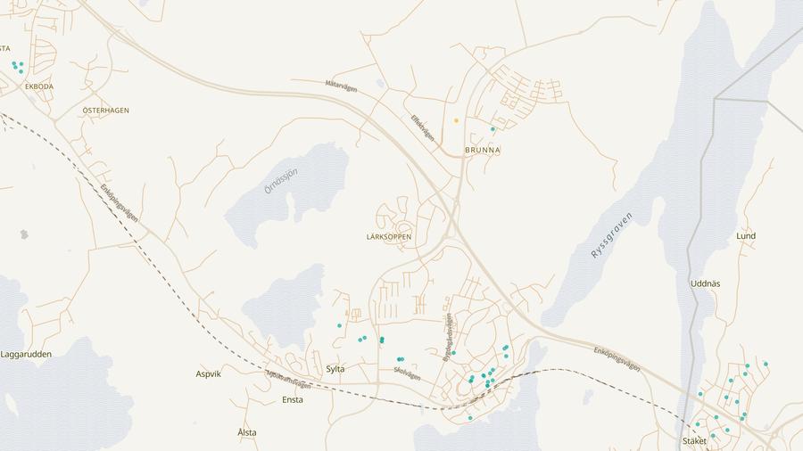Image resolution: width=803 pixels, height=451 pixels.
Task: Click the Laggarudden place name
Action: click(26, 354)
